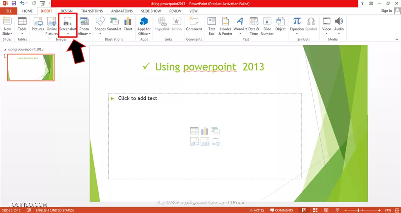Insert a Video

327,26
